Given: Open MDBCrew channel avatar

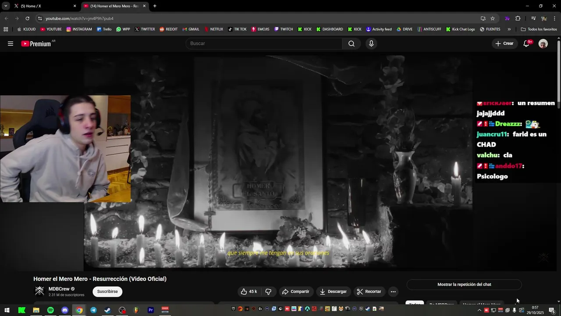Looking at the screenshot, I should coord(39,291).
